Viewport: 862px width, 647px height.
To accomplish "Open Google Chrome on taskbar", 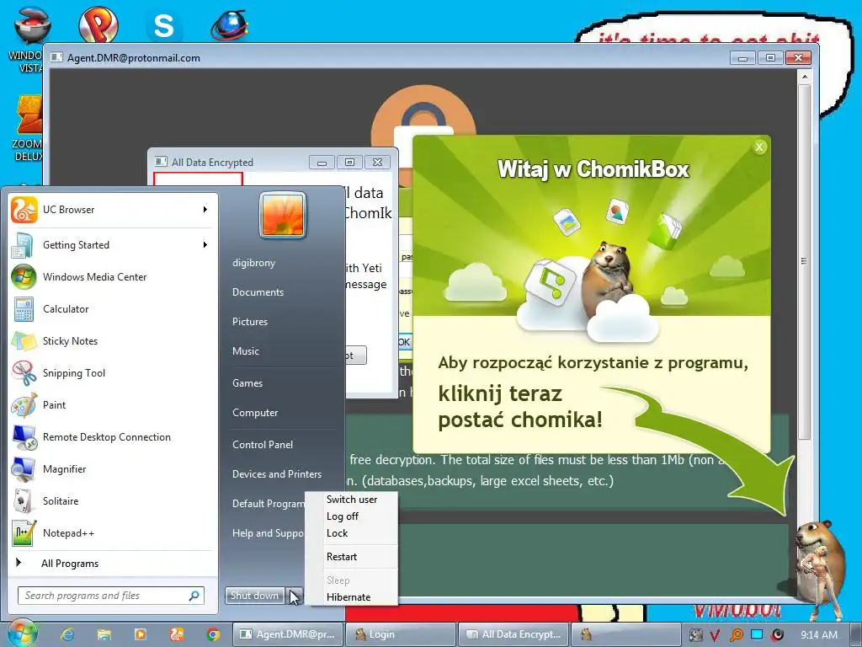I will coord(213,634).
